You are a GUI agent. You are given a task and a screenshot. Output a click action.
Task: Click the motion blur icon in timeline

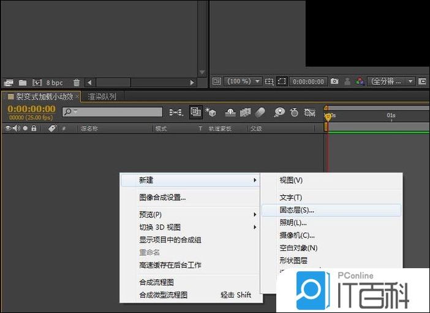click(260, 112)
